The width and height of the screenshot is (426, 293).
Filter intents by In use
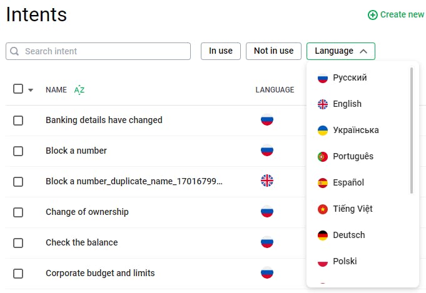pyautogui.click(x=220, y=51)
